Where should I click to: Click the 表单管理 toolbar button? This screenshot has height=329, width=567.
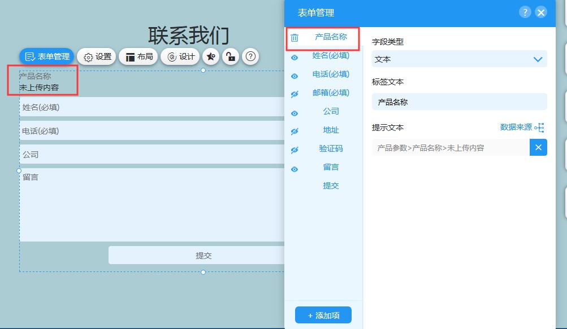(x=47, y=56)
